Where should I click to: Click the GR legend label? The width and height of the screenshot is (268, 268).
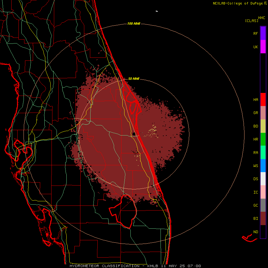[x=255, y=113]
